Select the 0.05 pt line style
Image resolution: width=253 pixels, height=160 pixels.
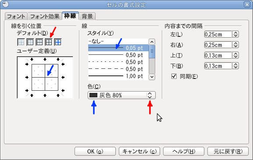coord(118,48)
